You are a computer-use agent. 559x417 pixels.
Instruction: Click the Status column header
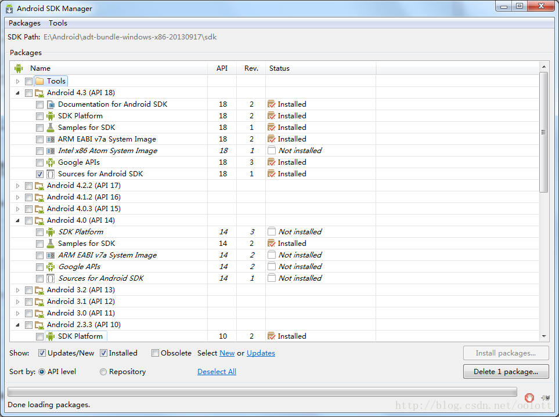(320, 68)
